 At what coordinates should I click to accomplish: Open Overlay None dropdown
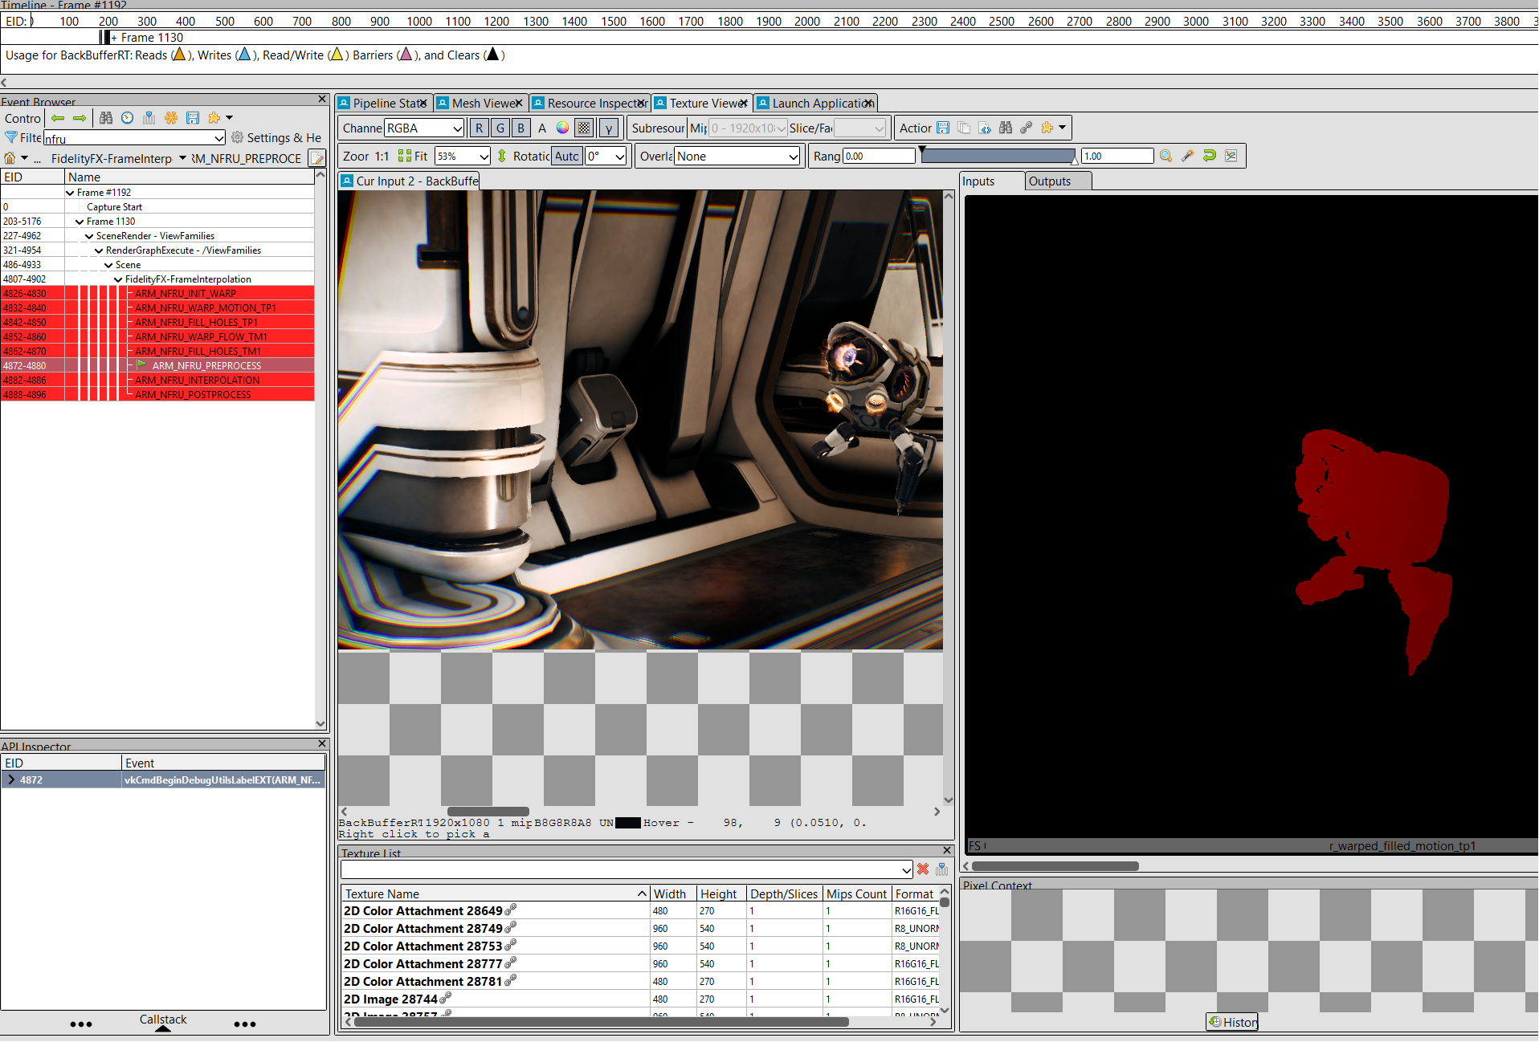[737, 156]
